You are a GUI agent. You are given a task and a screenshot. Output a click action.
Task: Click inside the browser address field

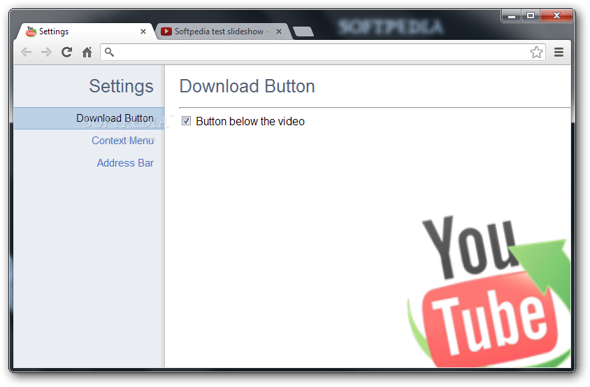pos(323,52)
